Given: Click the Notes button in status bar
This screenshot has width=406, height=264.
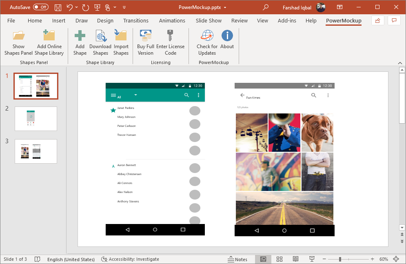Looking at the screenshot, I should pyautogui.click(x=237, y=259).
